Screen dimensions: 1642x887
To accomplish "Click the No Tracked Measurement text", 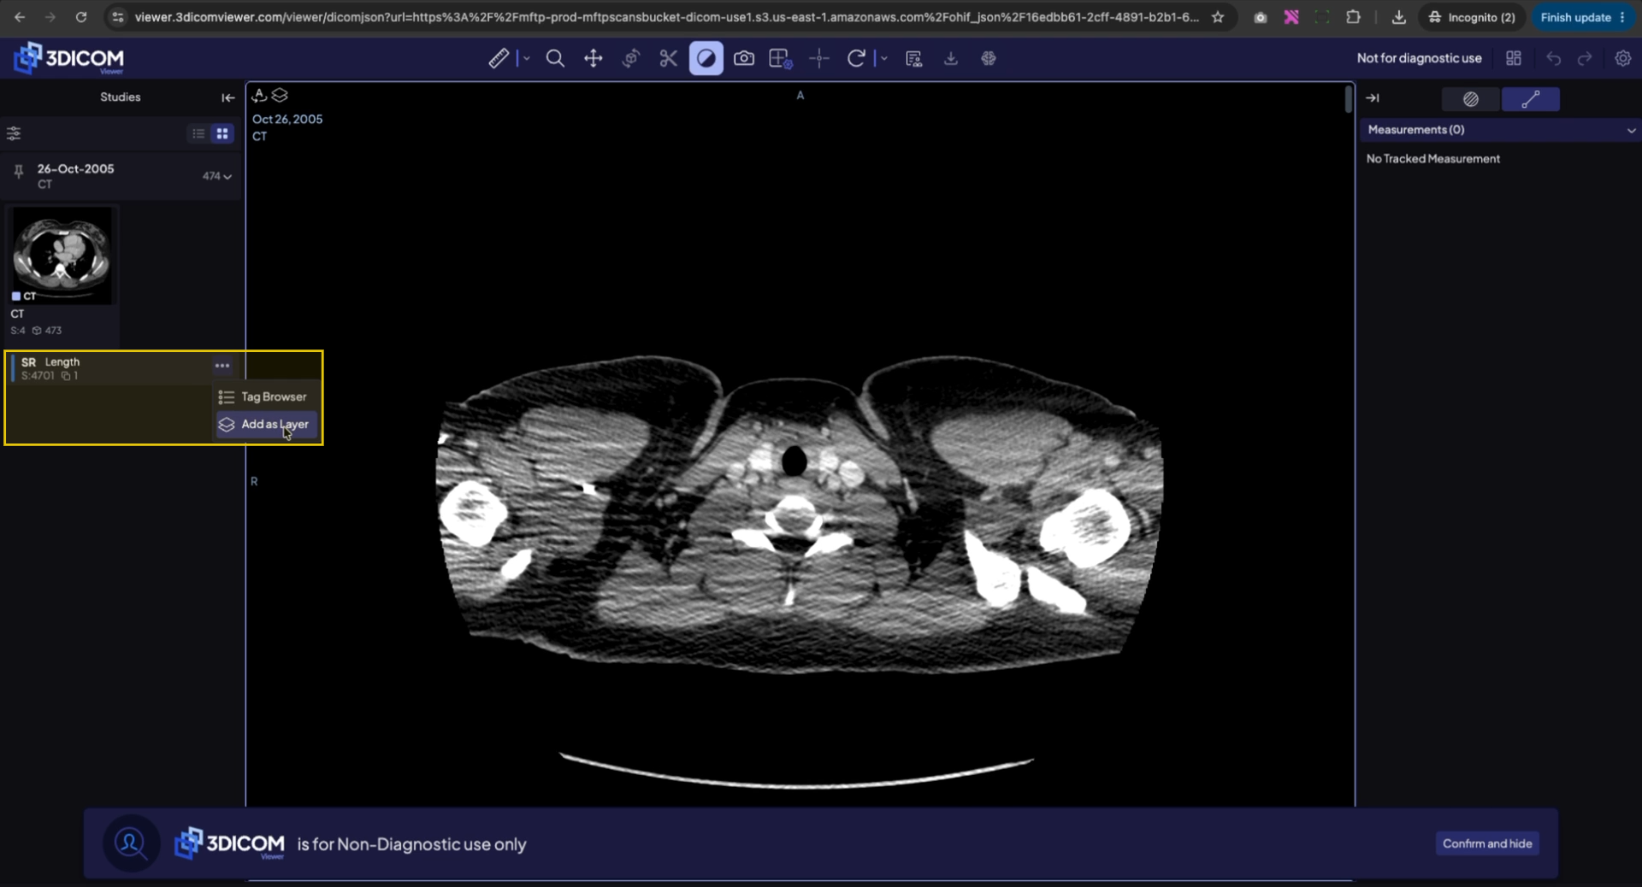I will 1432,159.
